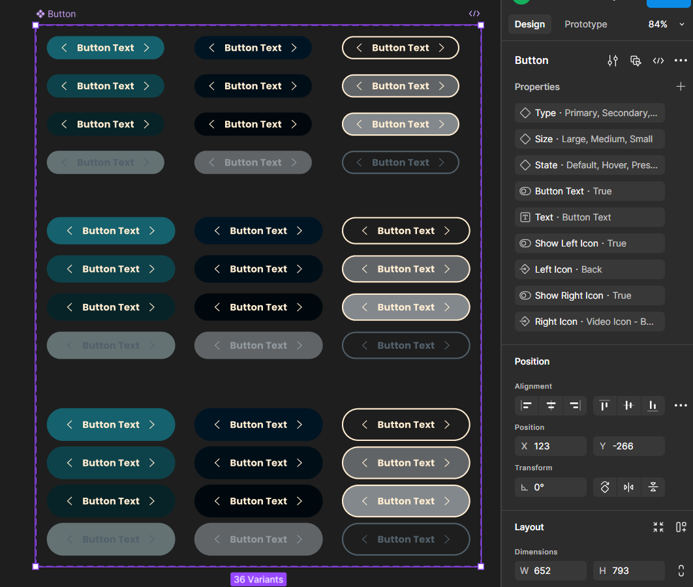693x587 pixels.
Task: Align selection to the right
Action: coord(574,406)
